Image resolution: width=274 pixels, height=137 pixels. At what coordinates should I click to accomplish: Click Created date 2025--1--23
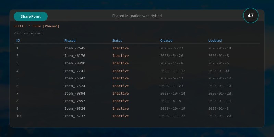(172, 86)
